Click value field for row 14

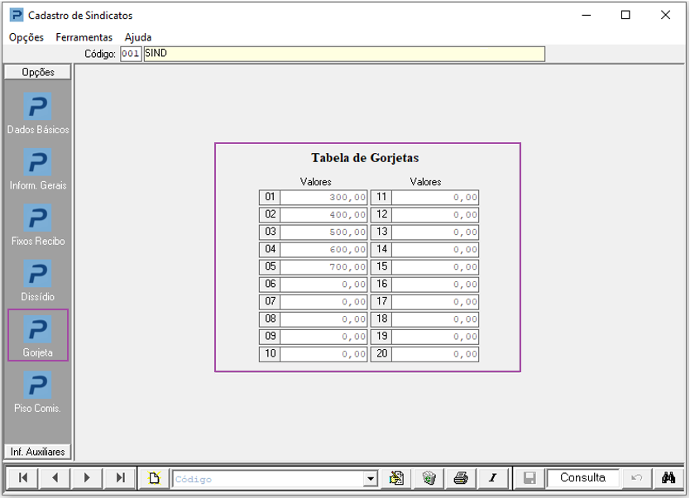coord(435,250)
